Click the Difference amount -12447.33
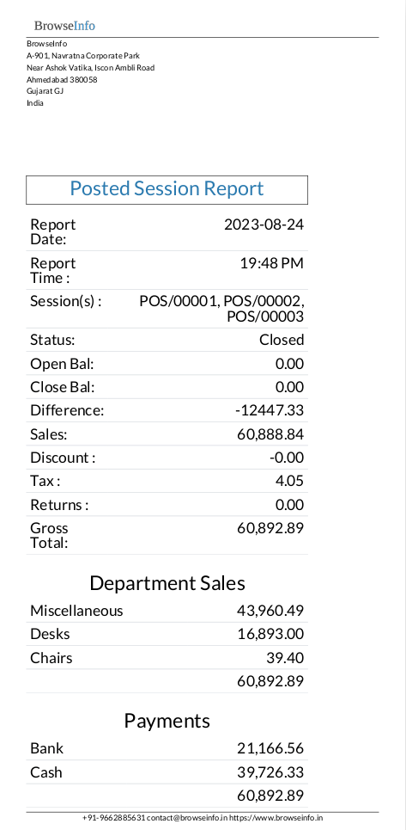The width and height of the screenshot is (406, 830). pos(270,411)
